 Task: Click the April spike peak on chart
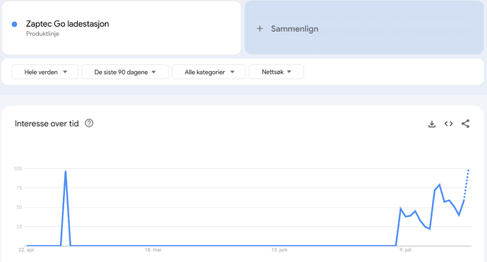click(x=66, y=171)
